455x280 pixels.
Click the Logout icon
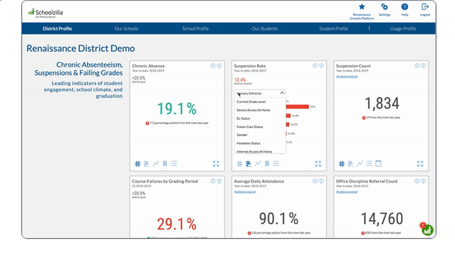[425, 7]
